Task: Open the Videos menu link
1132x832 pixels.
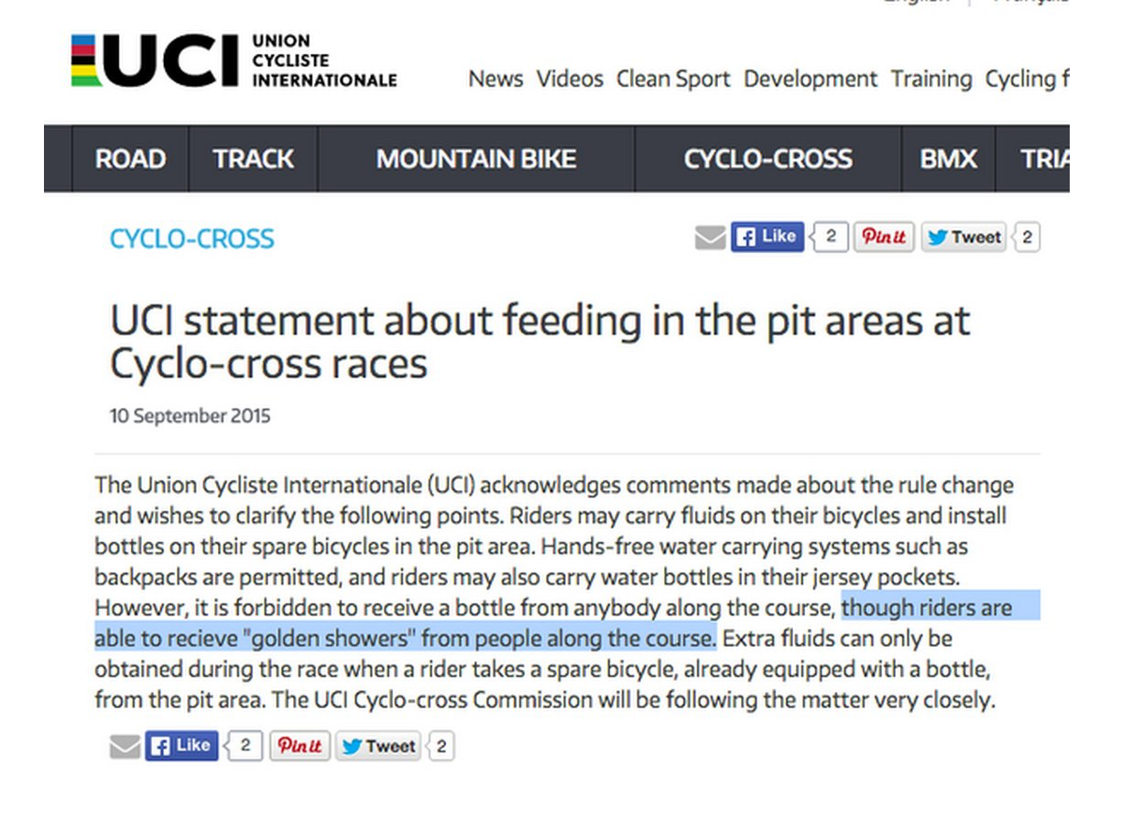Action: point(570,79)
